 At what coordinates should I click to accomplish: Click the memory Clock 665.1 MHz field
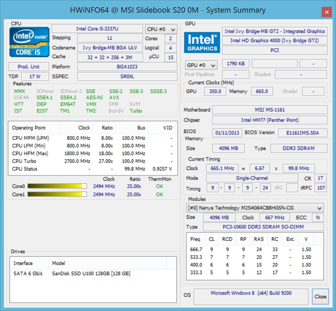222,168
